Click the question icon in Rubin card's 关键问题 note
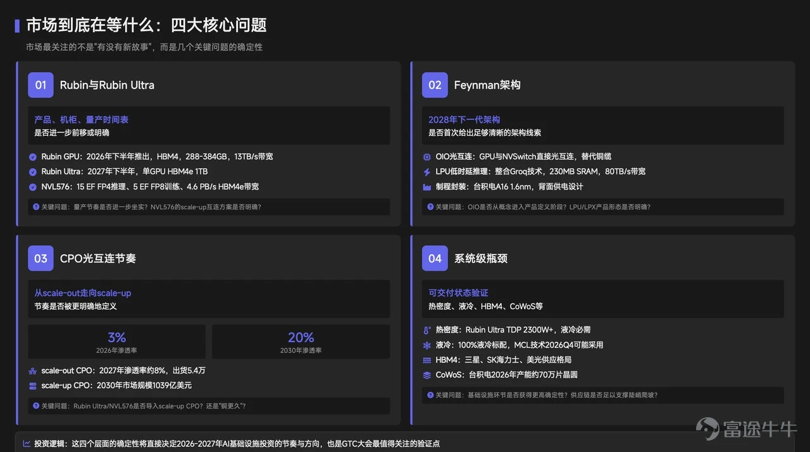 [x=36, y=207]
